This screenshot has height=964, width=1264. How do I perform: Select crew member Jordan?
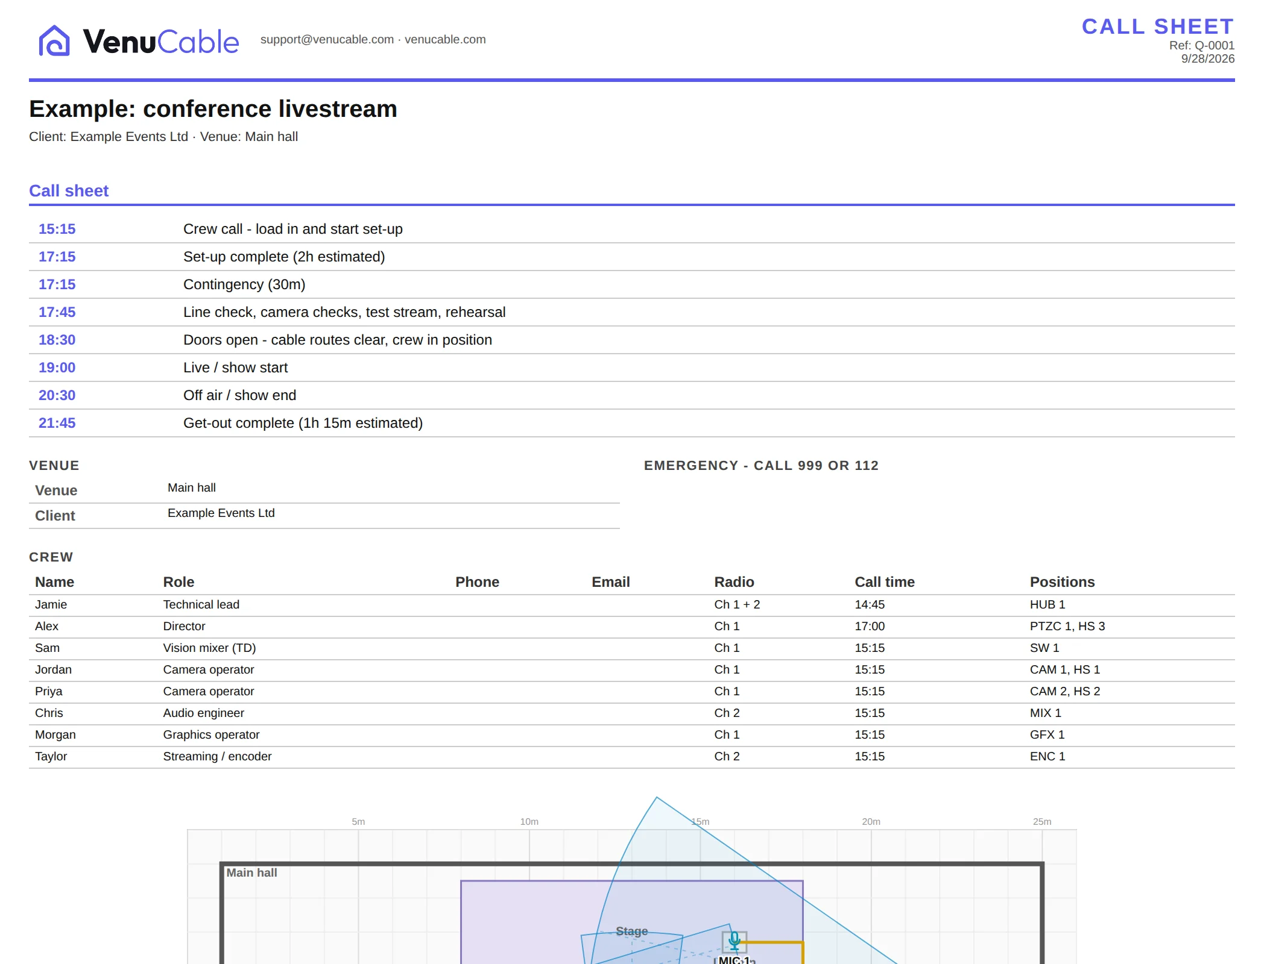(x=54, y=669)
